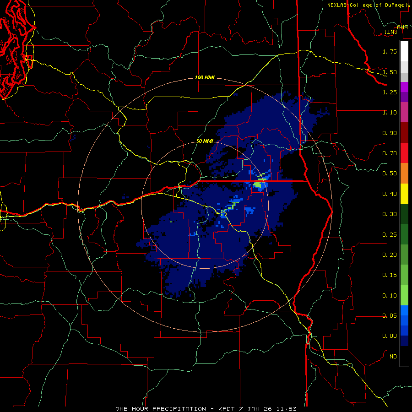The height and width of the screenshot is (412, 412).
Task: Select the pink legend swatch beside 1.10
Action: point(404,112)
